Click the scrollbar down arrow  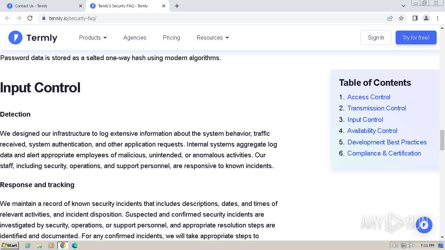pyautogui.click(x=442, y=237)
